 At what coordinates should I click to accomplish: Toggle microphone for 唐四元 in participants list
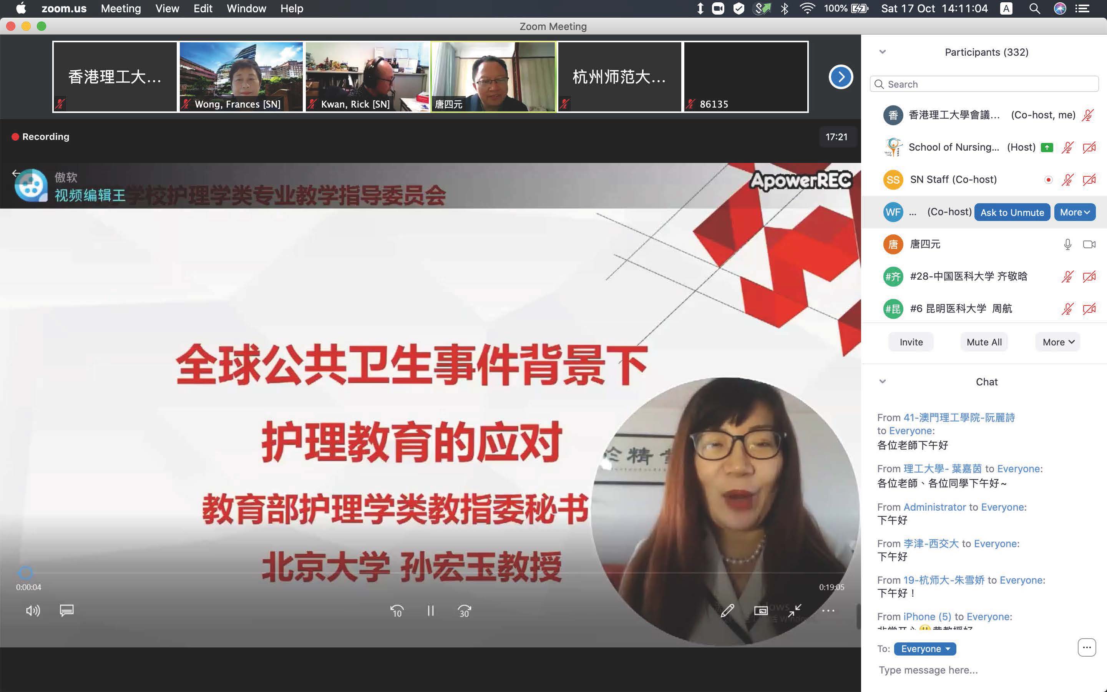click(1067, 244)
